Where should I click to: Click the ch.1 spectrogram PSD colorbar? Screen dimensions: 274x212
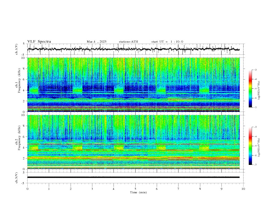pyautogui.click(x=250, y=89)
